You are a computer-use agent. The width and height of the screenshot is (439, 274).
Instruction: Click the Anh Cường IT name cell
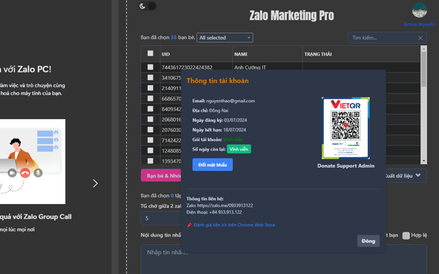[267, 67]
